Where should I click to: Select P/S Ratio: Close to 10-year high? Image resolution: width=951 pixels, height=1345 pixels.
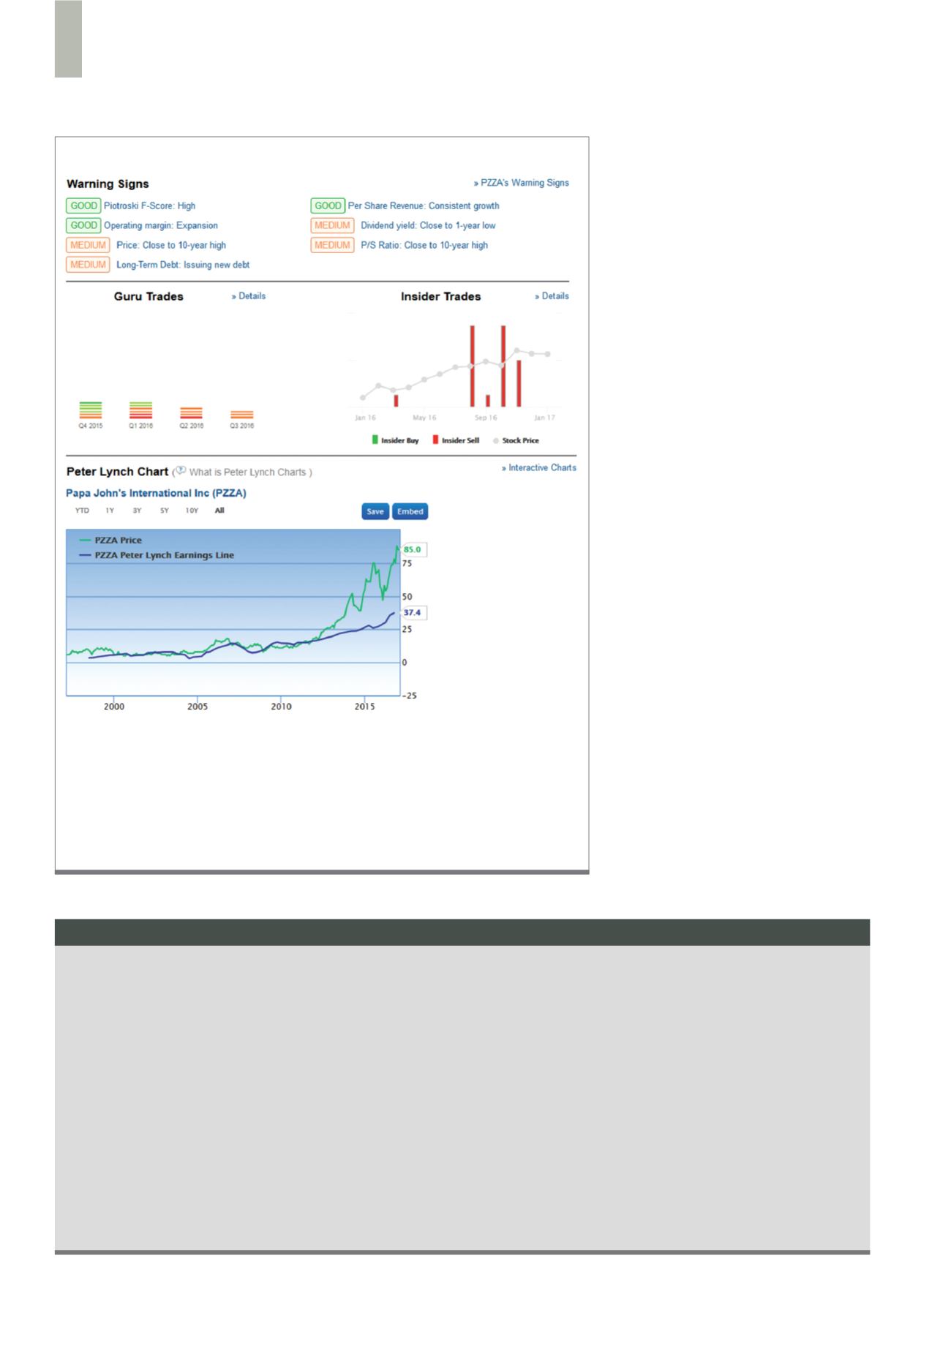pos(424,246)
